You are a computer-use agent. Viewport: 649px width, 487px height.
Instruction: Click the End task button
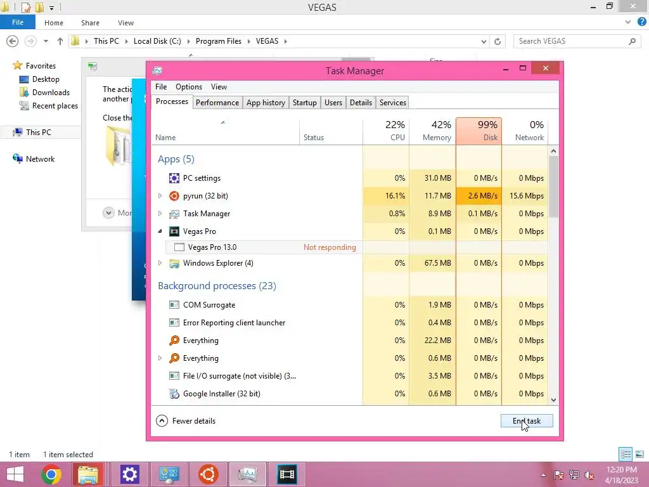pyautogui.click(x=527, y=421)
